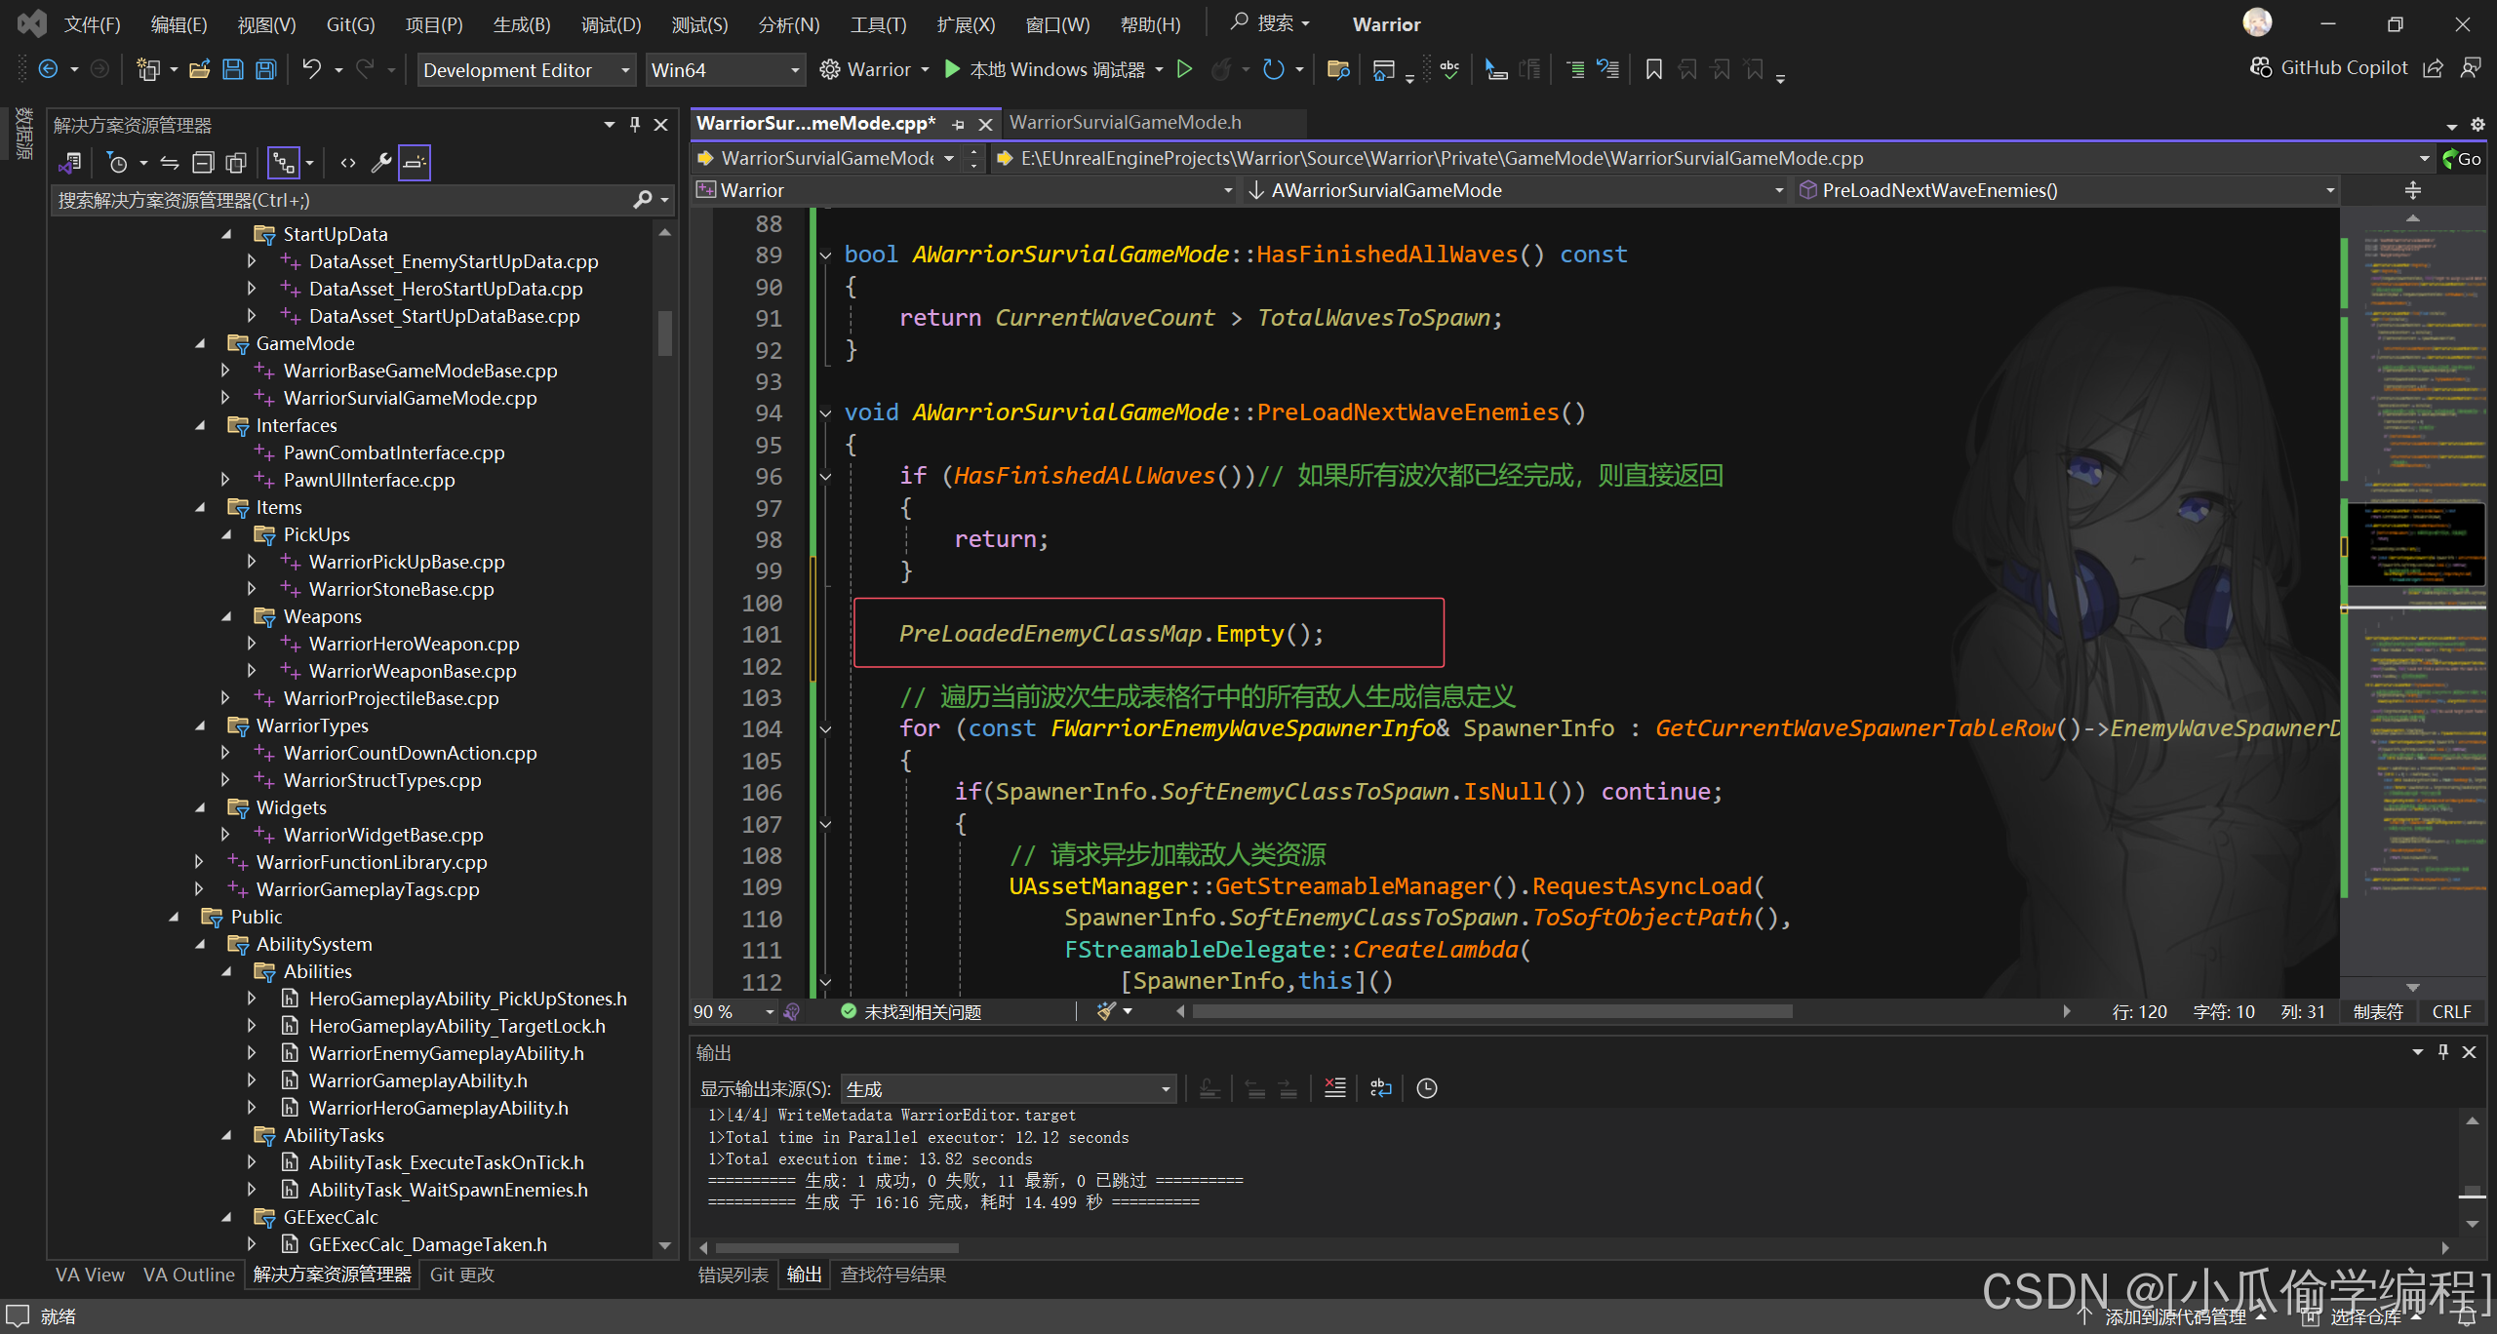Click the GitHub Copilot icon
The image size is (2497, 1334).
tap(2261, 67)
